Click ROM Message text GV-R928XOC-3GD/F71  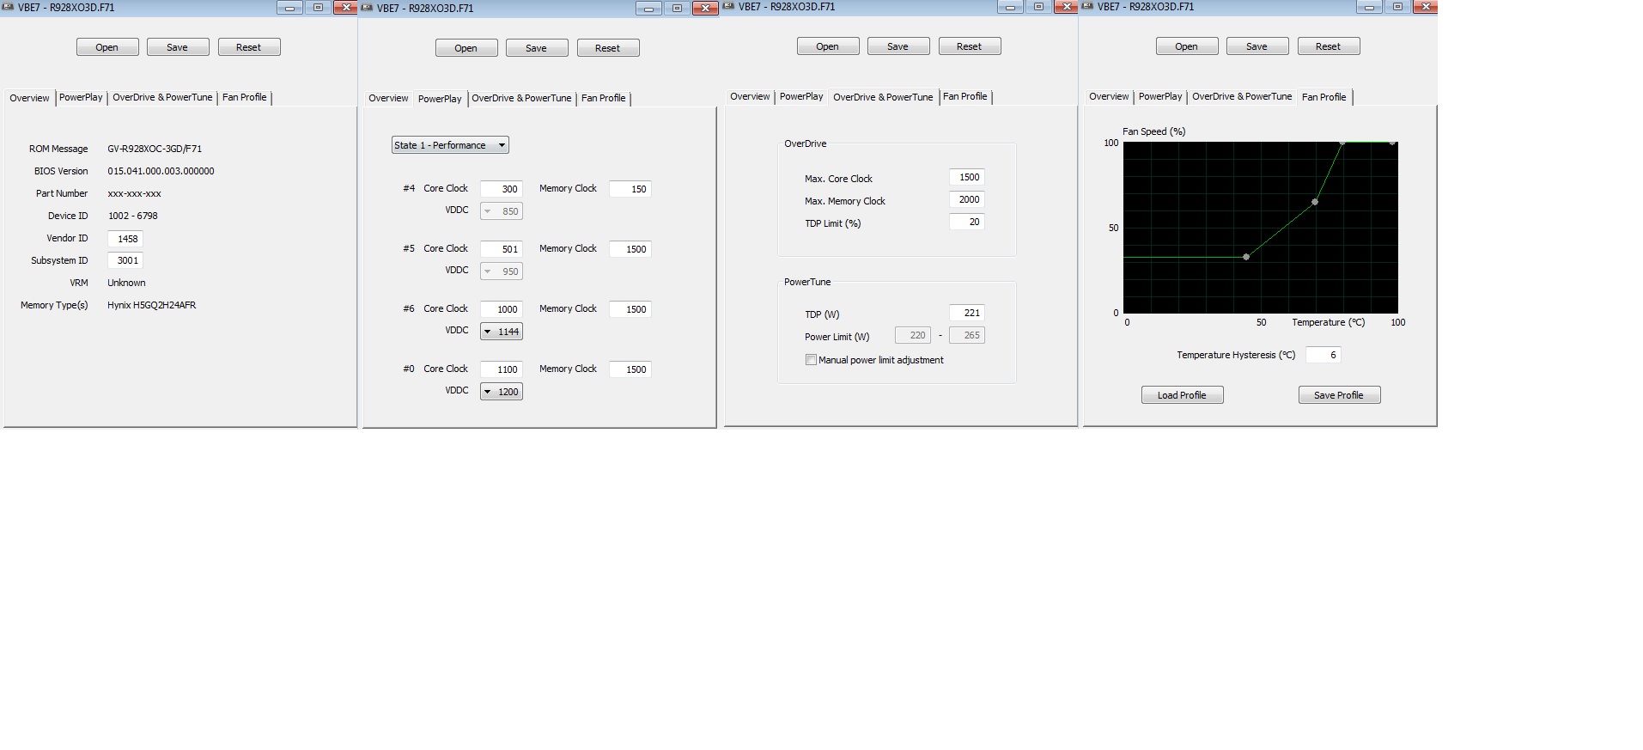coord(155,149)
